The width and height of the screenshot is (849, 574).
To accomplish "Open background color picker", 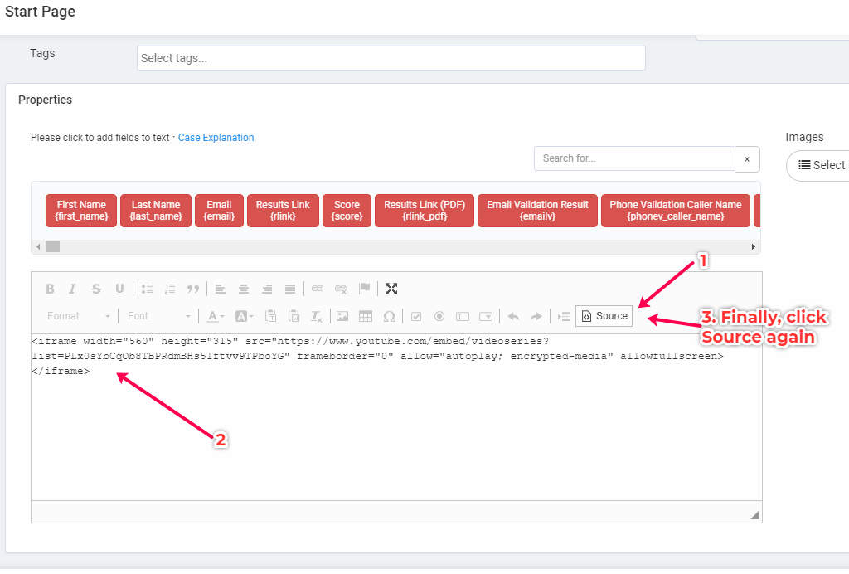I will [244, 316].
